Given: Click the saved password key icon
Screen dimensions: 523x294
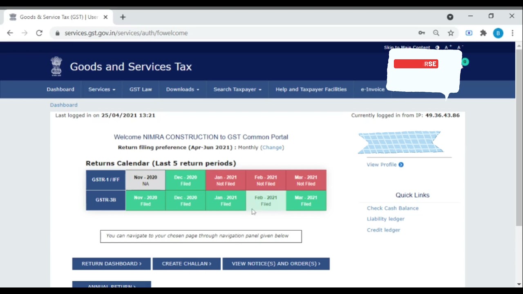Looking at the screenshot, I should point(422,33).
